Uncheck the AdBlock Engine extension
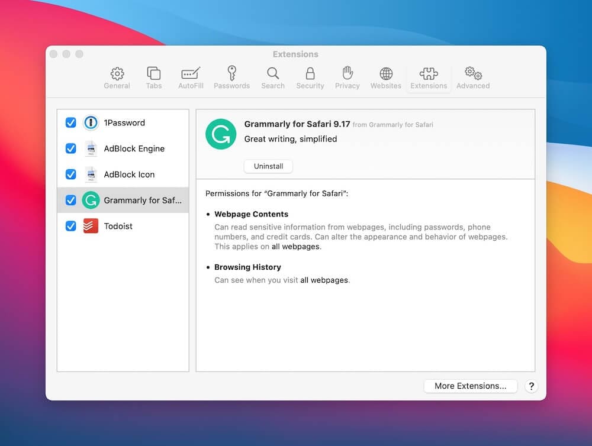592x446 pixels. click(70, 148)
